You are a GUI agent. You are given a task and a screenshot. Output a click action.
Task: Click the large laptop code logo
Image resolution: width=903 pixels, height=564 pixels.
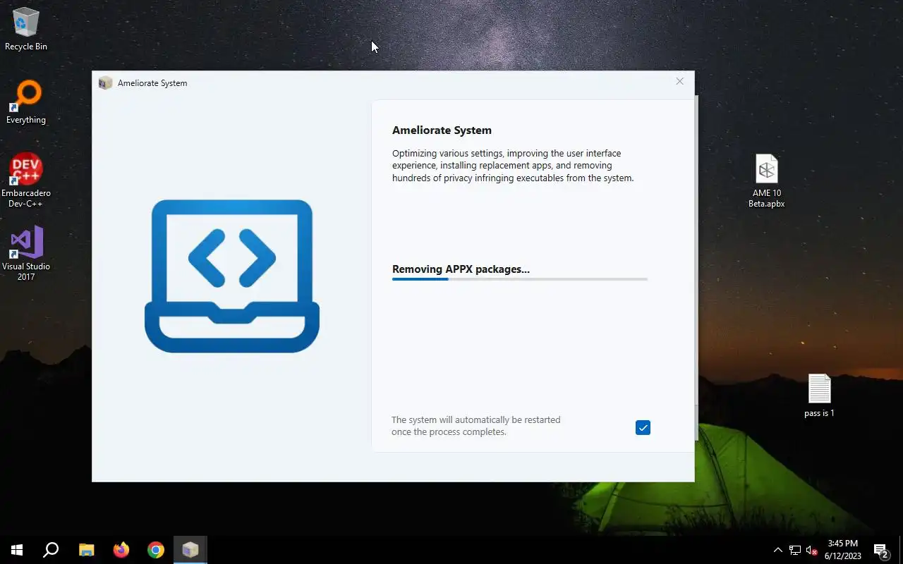pos(232,276)
